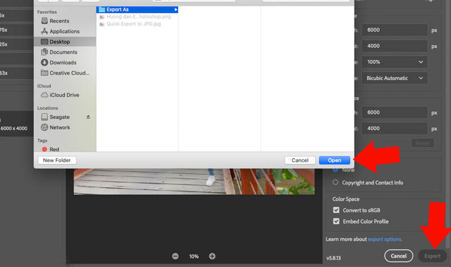Click the image preview thumbnail
451x267 pixels.
click(x=194, y=181)
